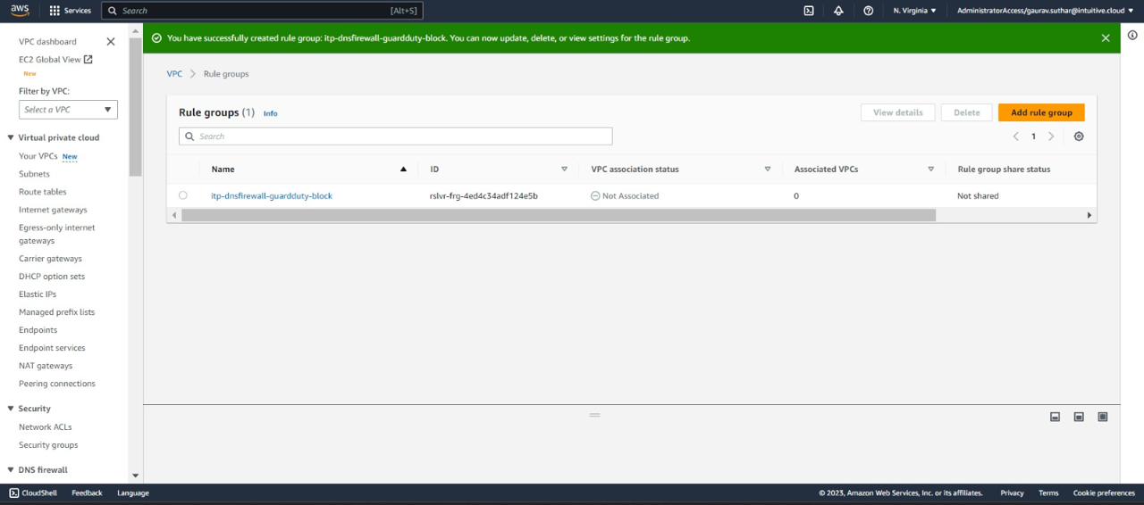The height and width of the screenshot is (505, 1144).
Task: Open itp-dnsfirewall-guardduty-block rule group link
Action: tap(272, 195)
